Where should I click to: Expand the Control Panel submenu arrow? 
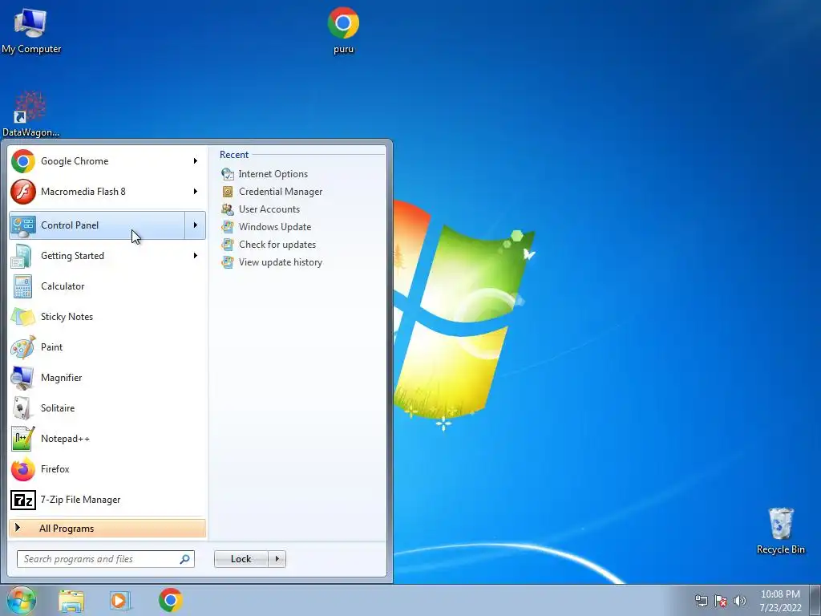tap(196, 225)
